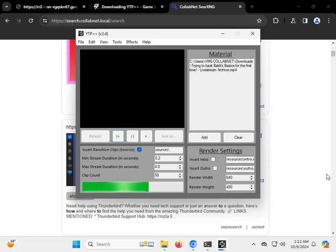
Task: Click the Render button
Action: pos(95,136)
